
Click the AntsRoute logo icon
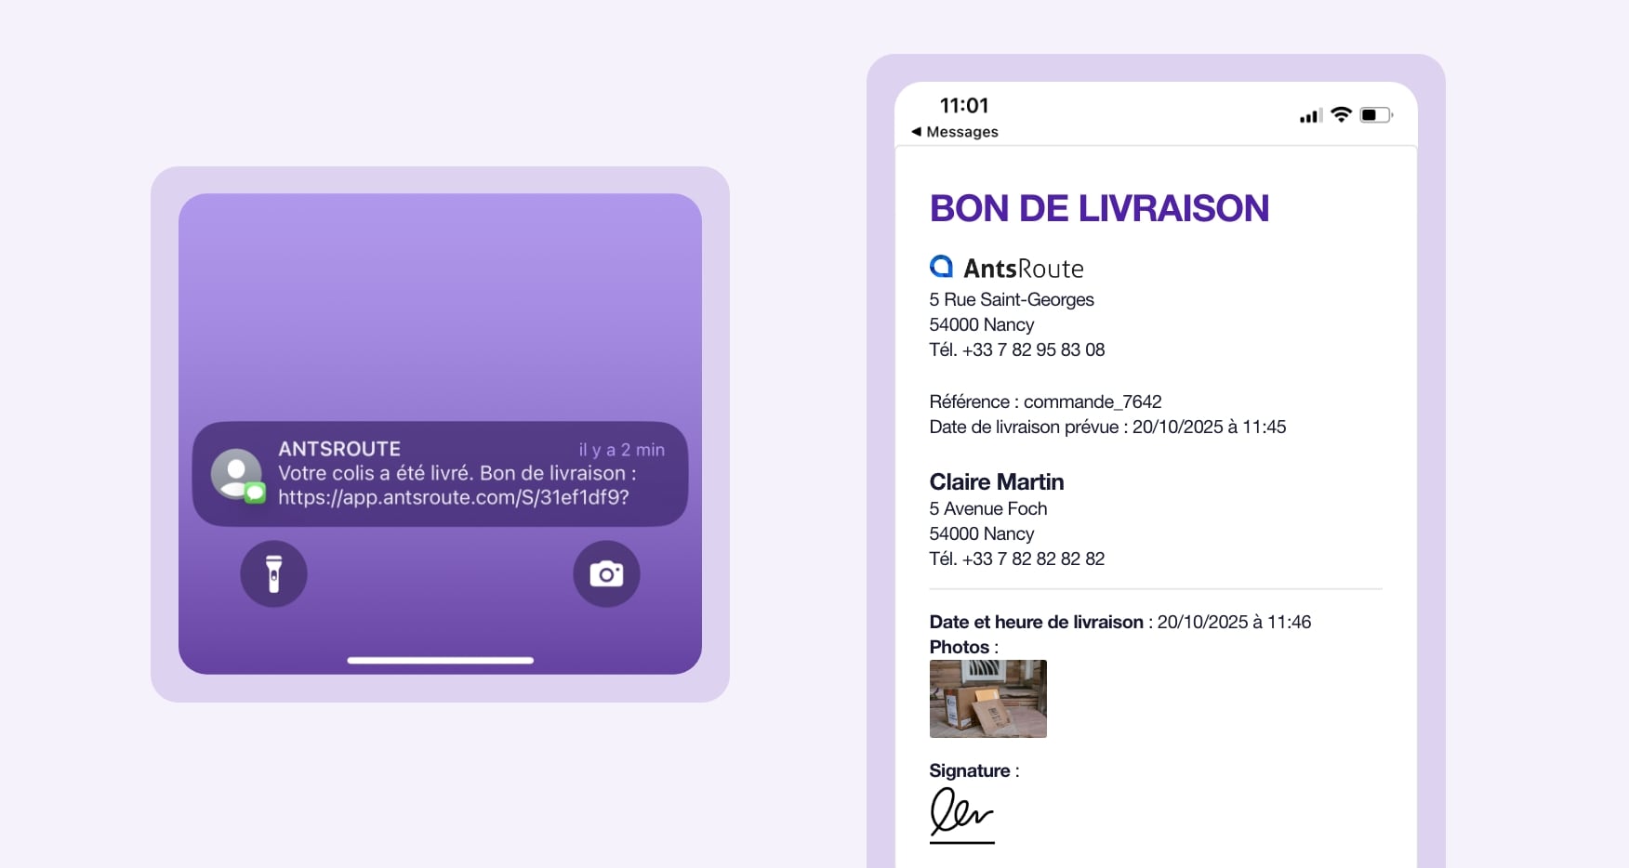(x=940, y=268)
